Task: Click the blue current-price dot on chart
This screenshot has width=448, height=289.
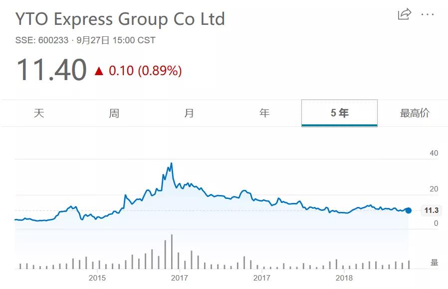Action: [x=408, y=210]
